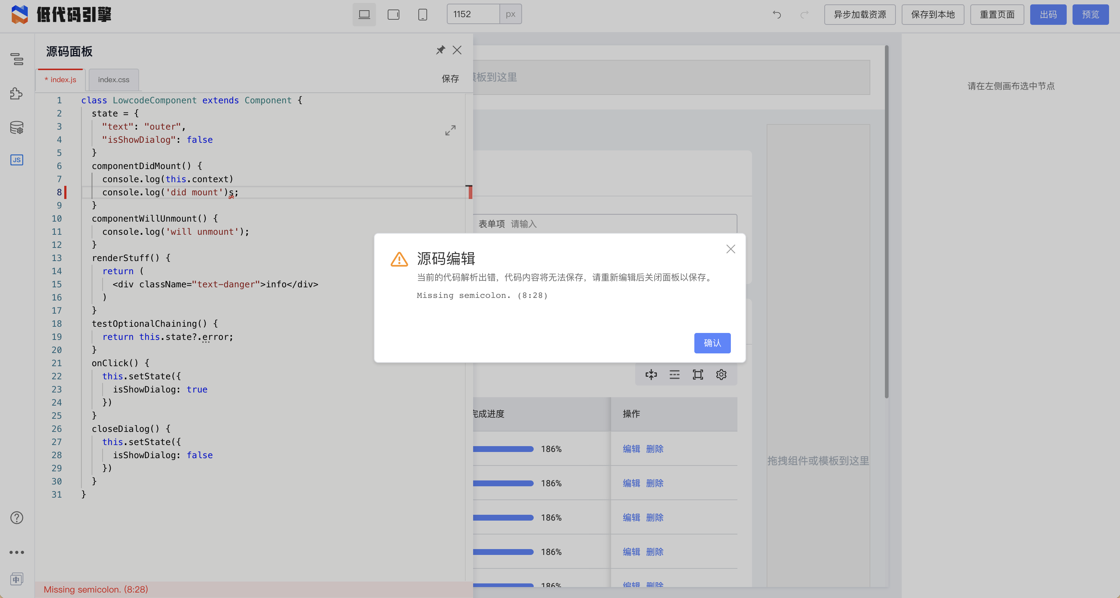This screenshot has width=1120, height=598.
Task: Open the table settings gear icon
Action: point(721,375)
